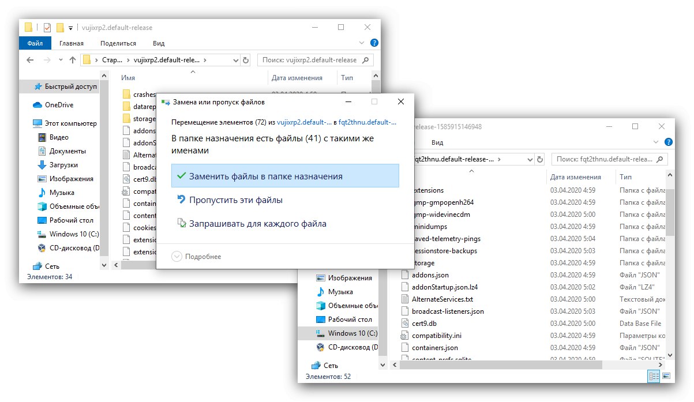Click the search field in the vujixrp2 window
Screen dimensions: 694x402
314,60
